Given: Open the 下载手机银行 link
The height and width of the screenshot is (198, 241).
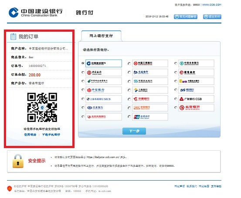Looking at the screenshot, I should (x=51, y=135).
